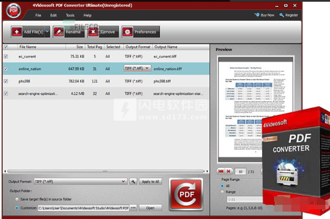
Task: Click the Register key icon
Action: [281, 15]
